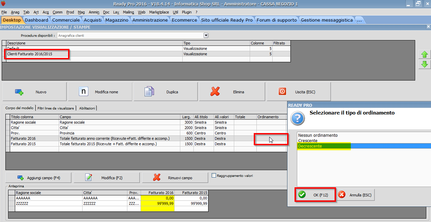Toggle the Raggruppamento valori checkbox
This screenshot has width=431, height=222.
[x=214, y=176]
